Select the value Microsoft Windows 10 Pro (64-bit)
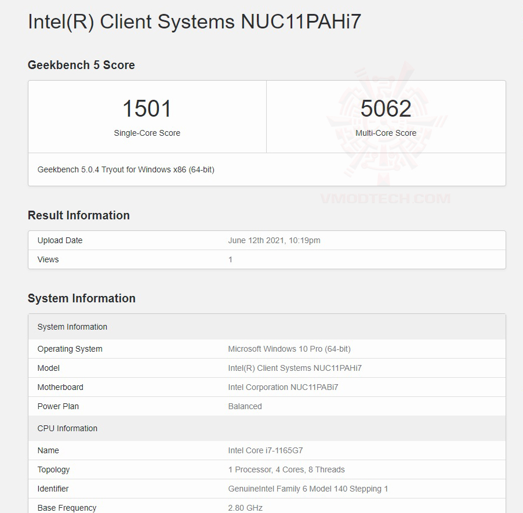 click(x=289, y=349)
